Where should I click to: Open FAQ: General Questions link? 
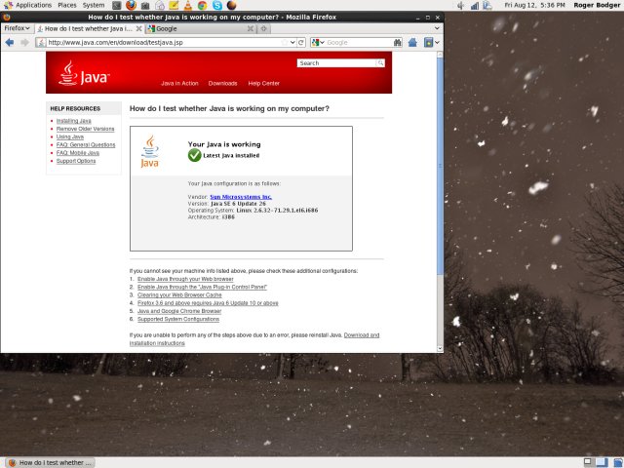[86, 144]
